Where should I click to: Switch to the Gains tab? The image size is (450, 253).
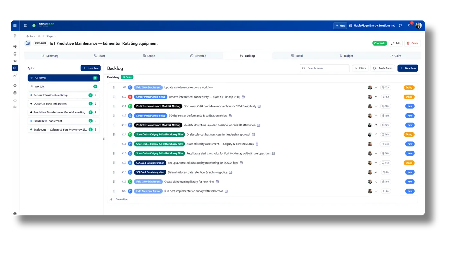pyautogui.click(x=396, y=56)
